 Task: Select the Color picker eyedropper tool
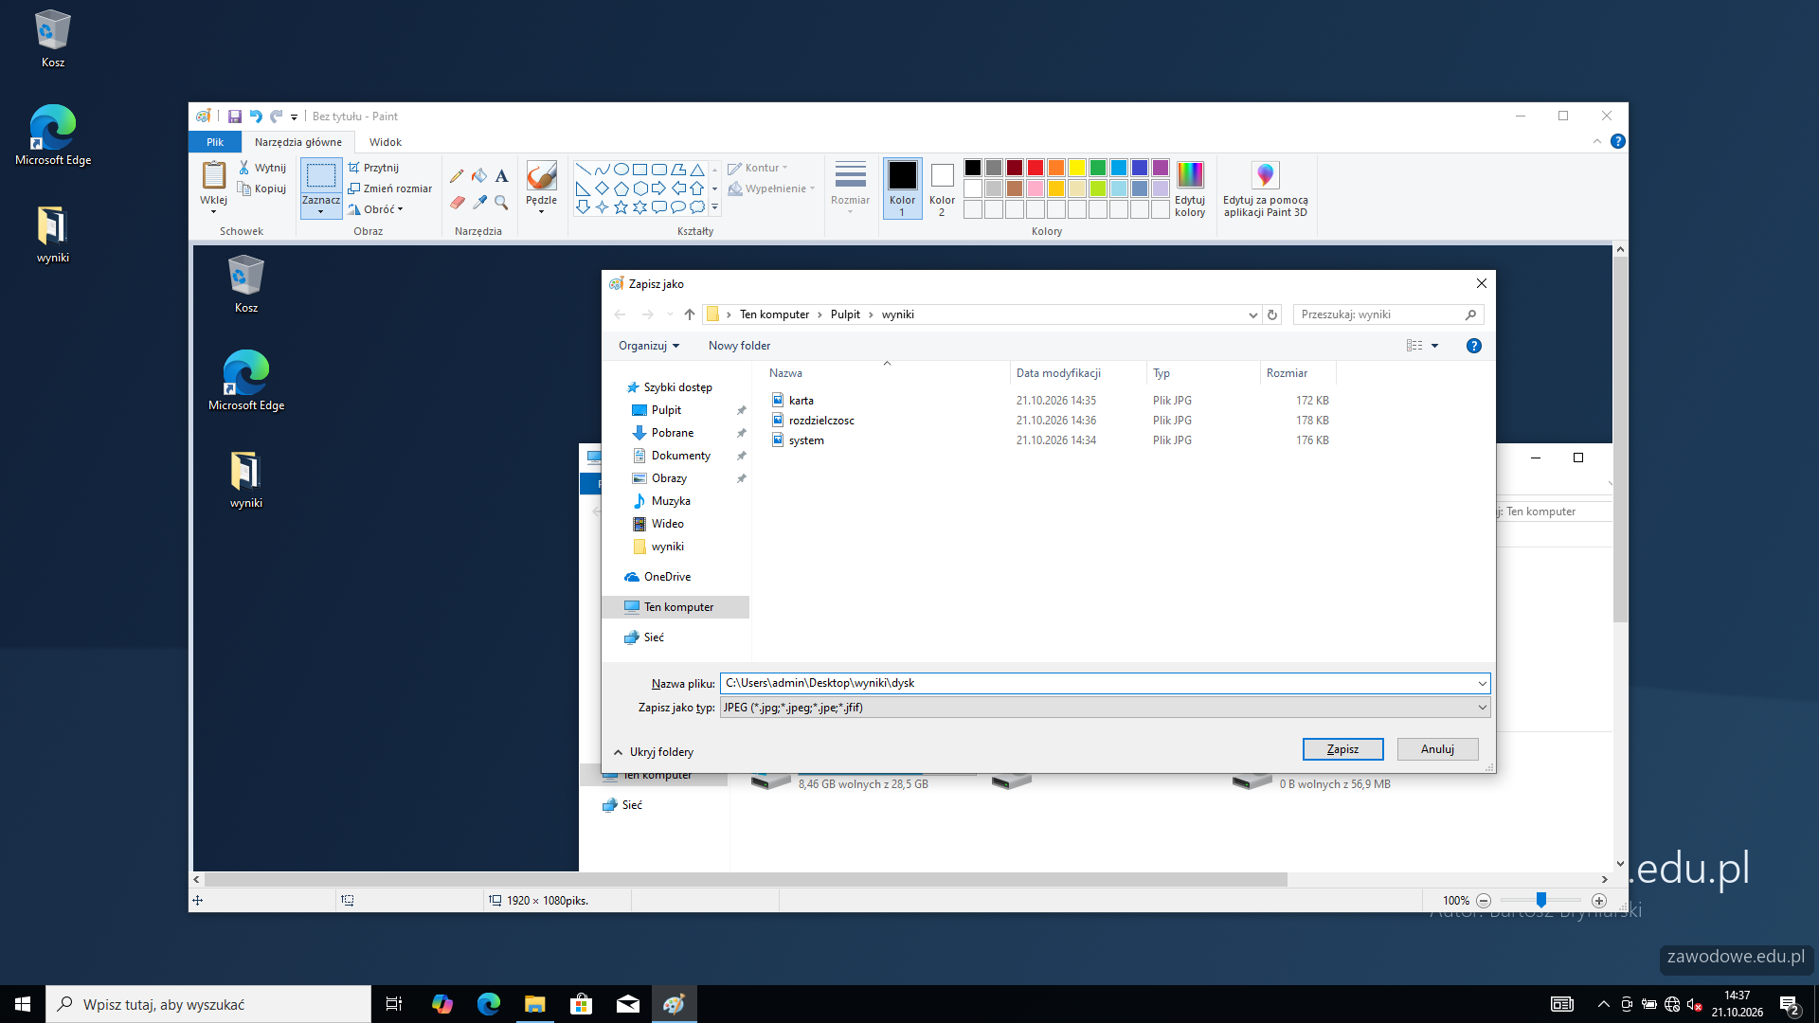pos(479,203)
